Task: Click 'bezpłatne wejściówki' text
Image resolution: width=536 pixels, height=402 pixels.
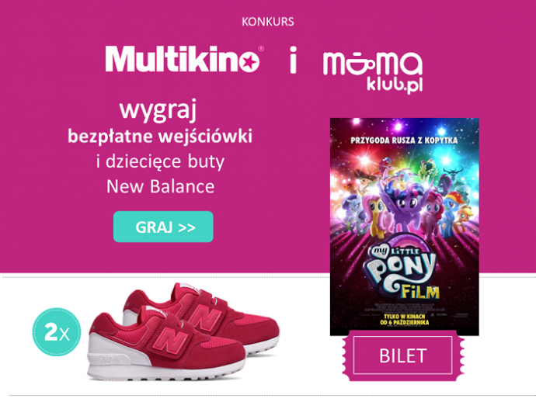Action: pyautogui.click(x=160, y=137)
